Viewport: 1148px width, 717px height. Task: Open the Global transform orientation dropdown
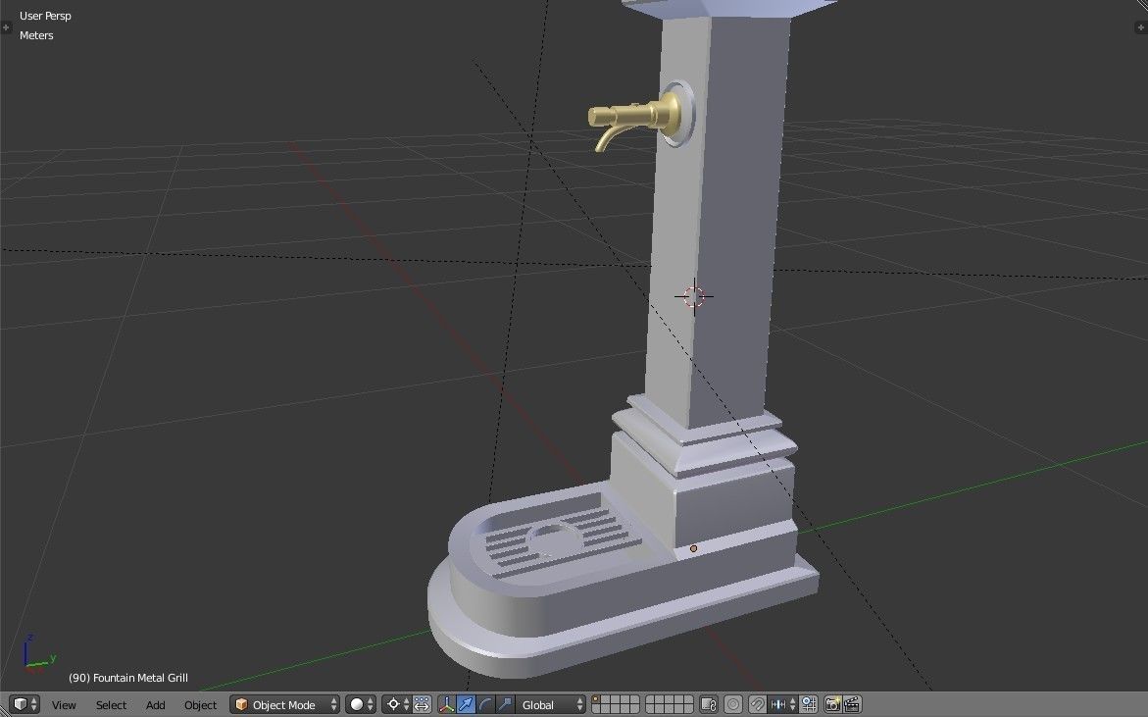click(x=551, y=704)
